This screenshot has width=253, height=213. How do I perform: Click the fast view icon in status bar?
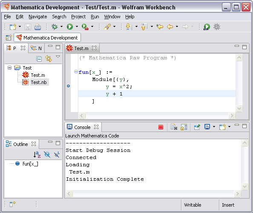tap(13, 204)
